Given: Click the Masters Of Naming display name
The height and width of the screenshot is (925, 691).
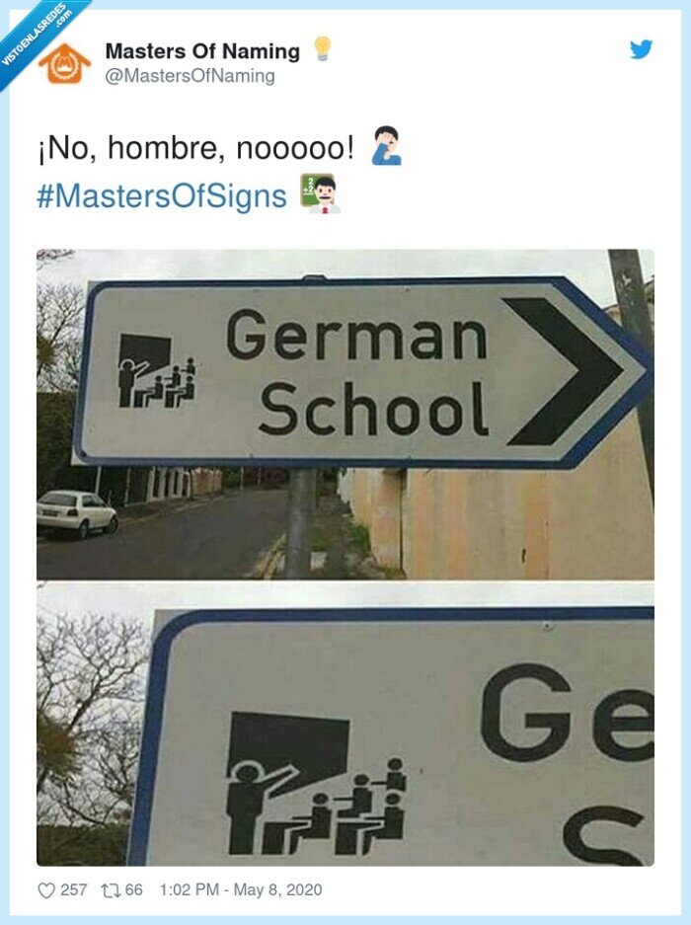Looking at the screenshot, I should click(x=202, y=51).
